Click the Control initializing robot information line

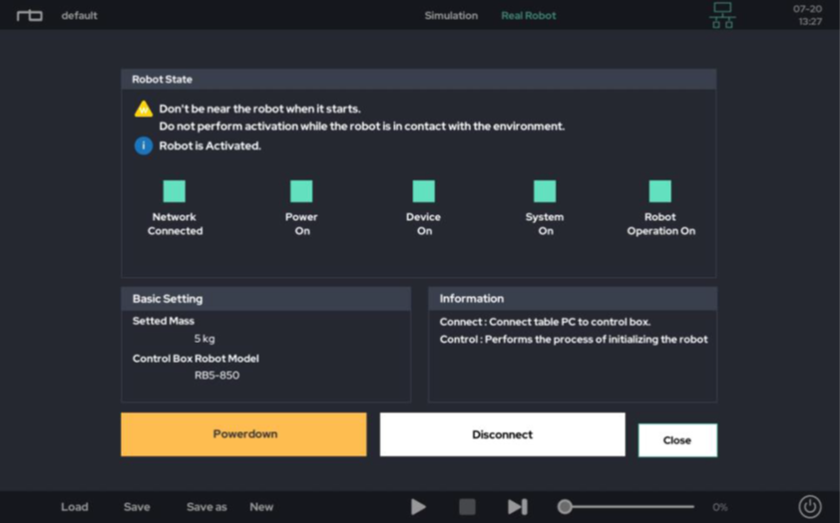point(574,339)
